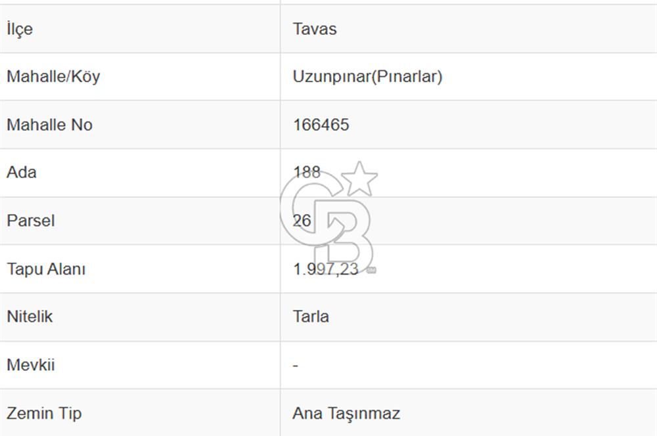Screen dimensions: 657x436
Task: Select the Parsel value 26
Action: 302,221
